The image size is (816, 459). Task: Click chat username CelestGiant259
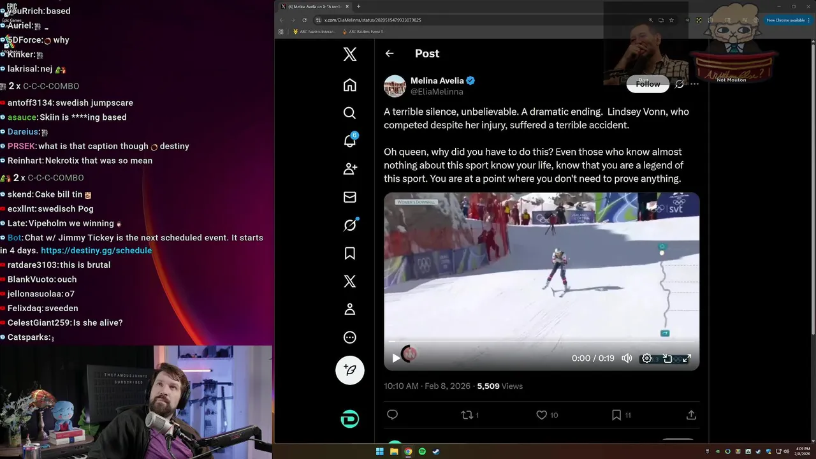[39, 323]
